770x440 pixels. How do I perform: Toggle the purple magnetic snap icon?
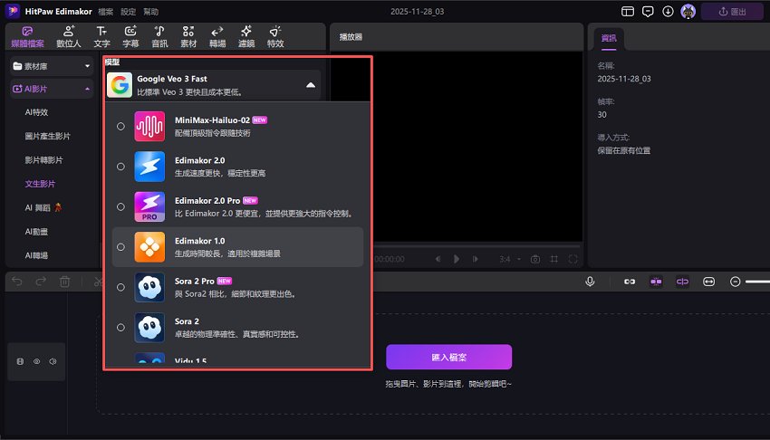656,282
